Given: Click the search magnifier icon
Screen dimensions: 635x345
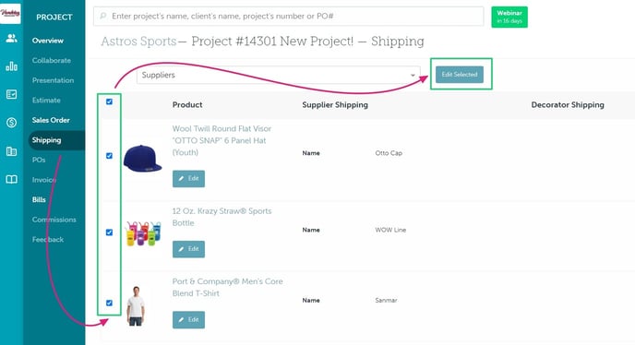Looking at the screenshot, I should pos(103,16).
